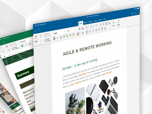Open the multilevel list dropdown arrow
152x114 pixels.
click(98, 25)
